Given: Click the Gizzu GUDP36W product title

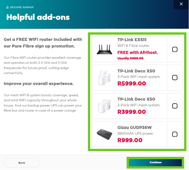Looking at the screenshot, I should point(135,127).
